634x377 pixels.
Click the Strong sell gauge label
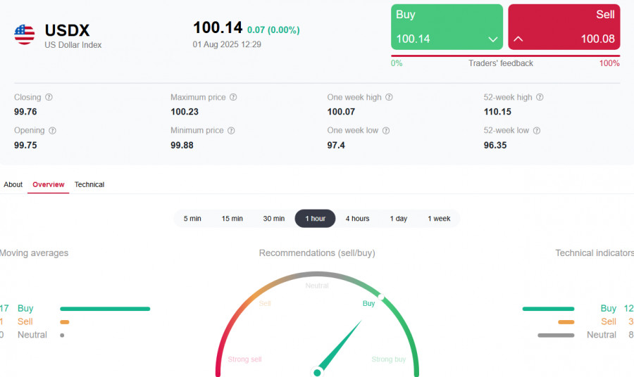pos(244,359)
